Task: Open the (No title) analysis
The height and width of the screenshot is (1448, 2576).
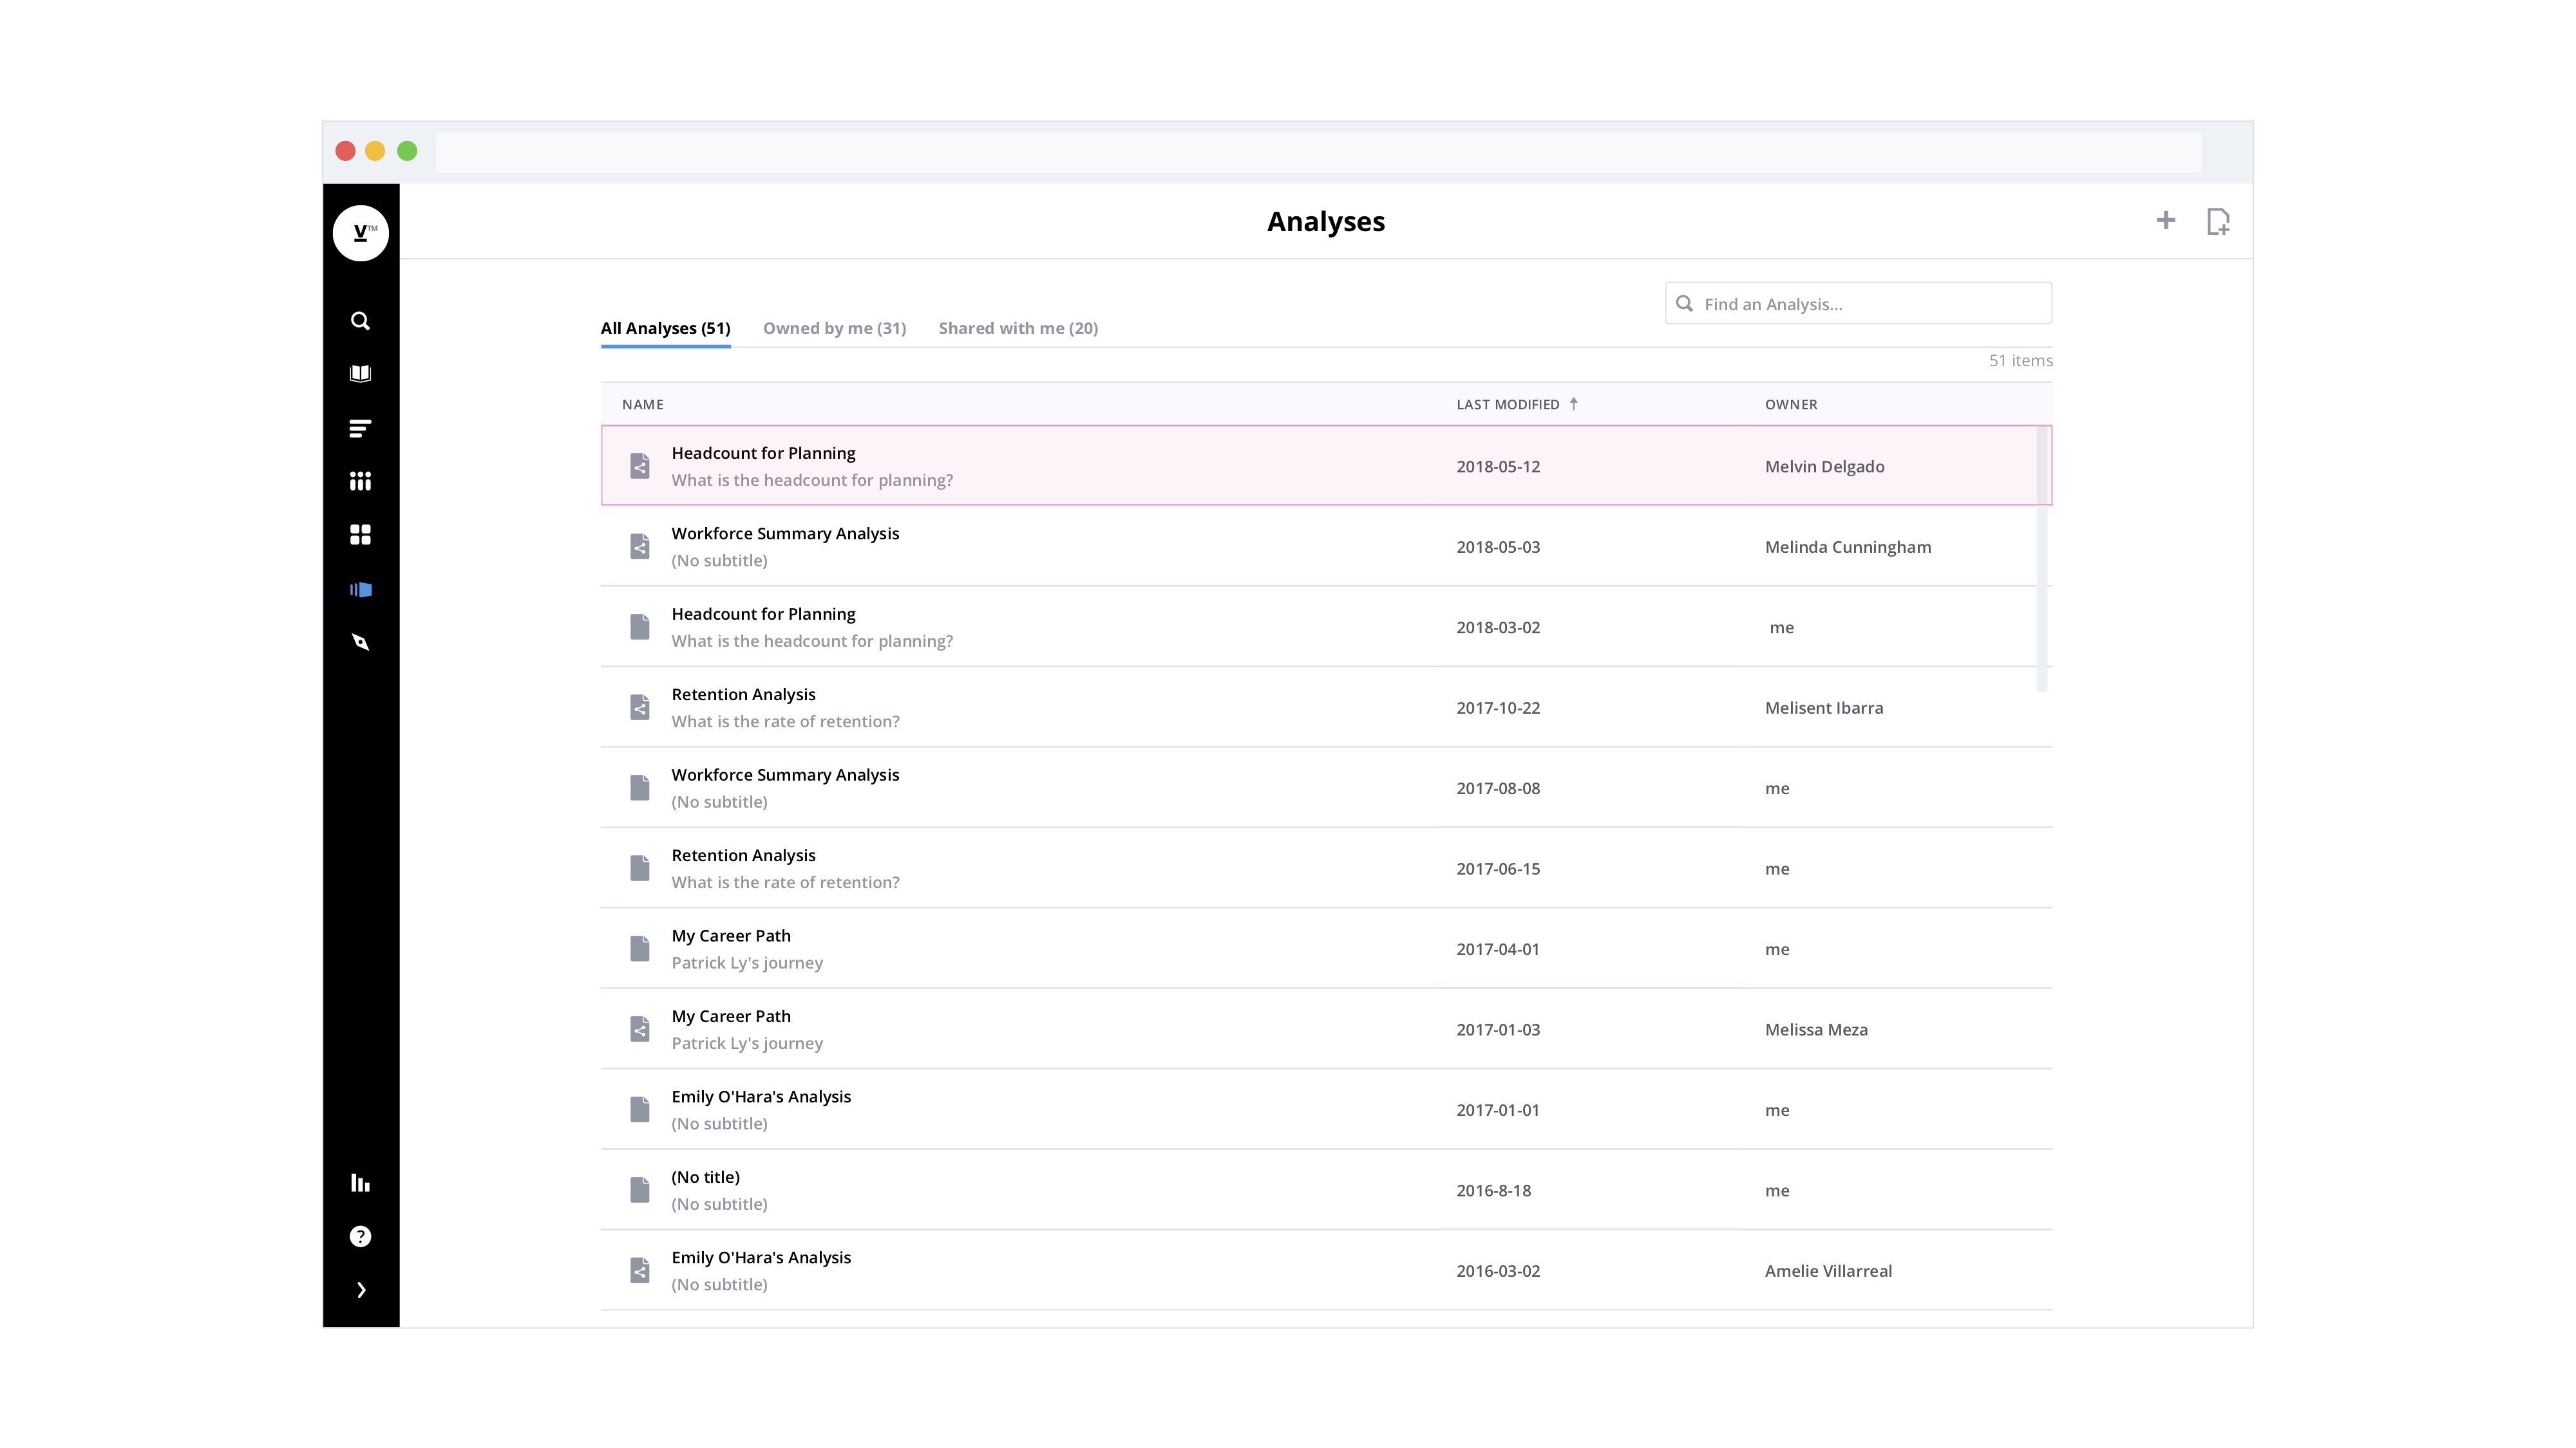Action: coord(1326,1190)
